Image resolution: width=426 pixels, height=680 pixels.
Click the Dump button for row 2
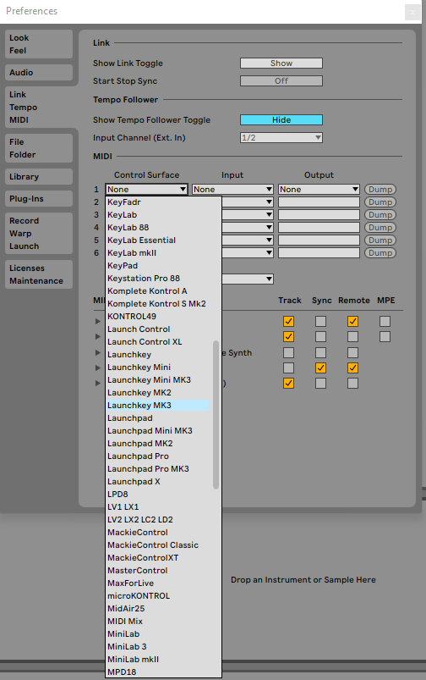coord(380,202)
